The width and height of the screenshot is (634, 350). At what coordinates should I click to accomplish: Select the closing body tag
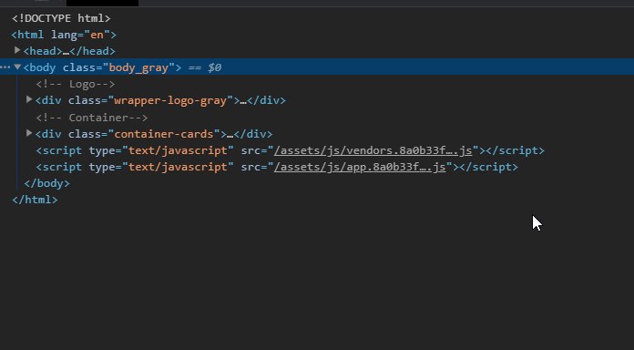pyautogui.click(x=46, y=183)
